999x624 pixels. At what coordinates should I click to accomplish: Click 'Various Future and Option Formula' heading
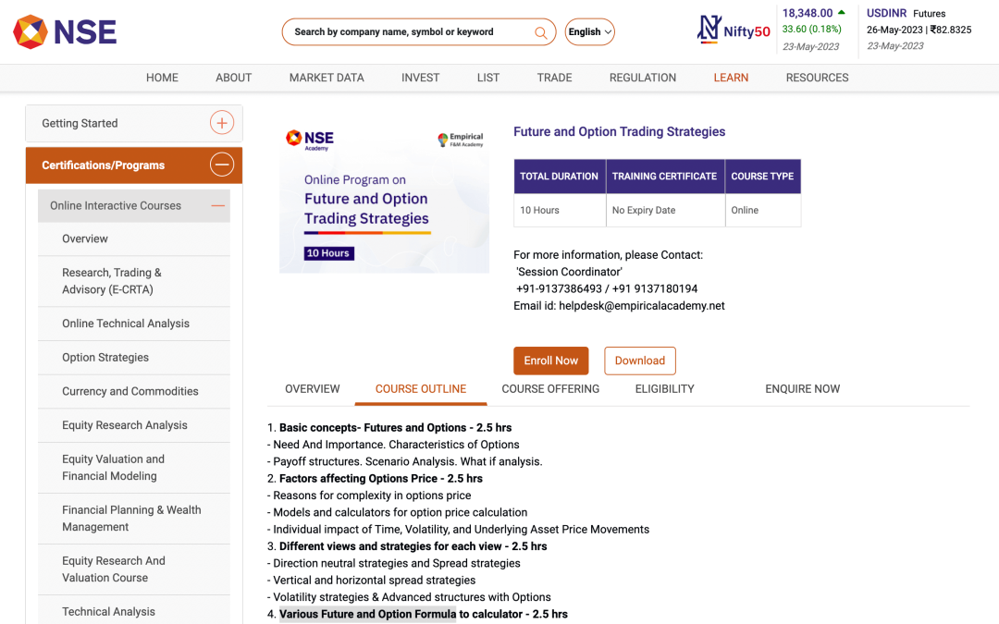pyautogui.click(x=367, y=615)
